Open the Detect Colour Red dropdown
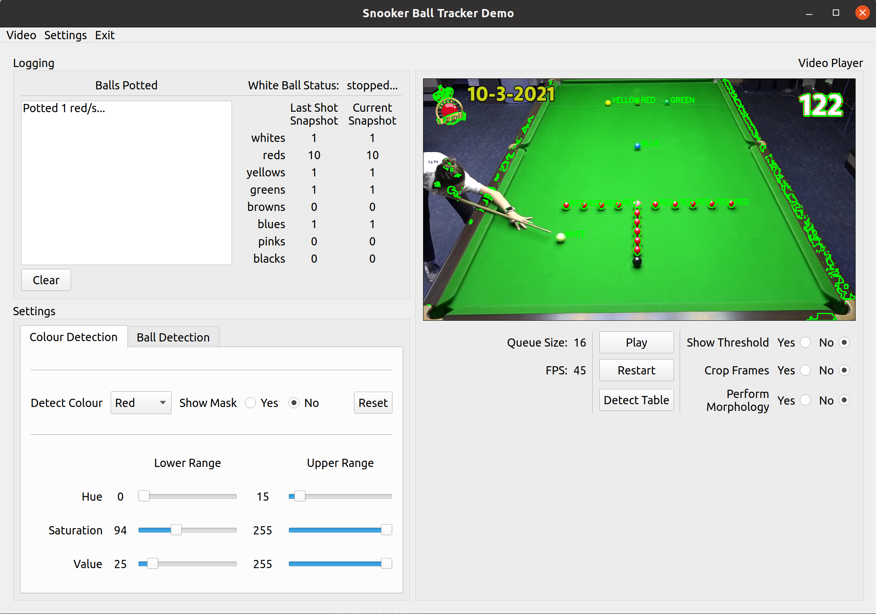 [x=141, y=403]
